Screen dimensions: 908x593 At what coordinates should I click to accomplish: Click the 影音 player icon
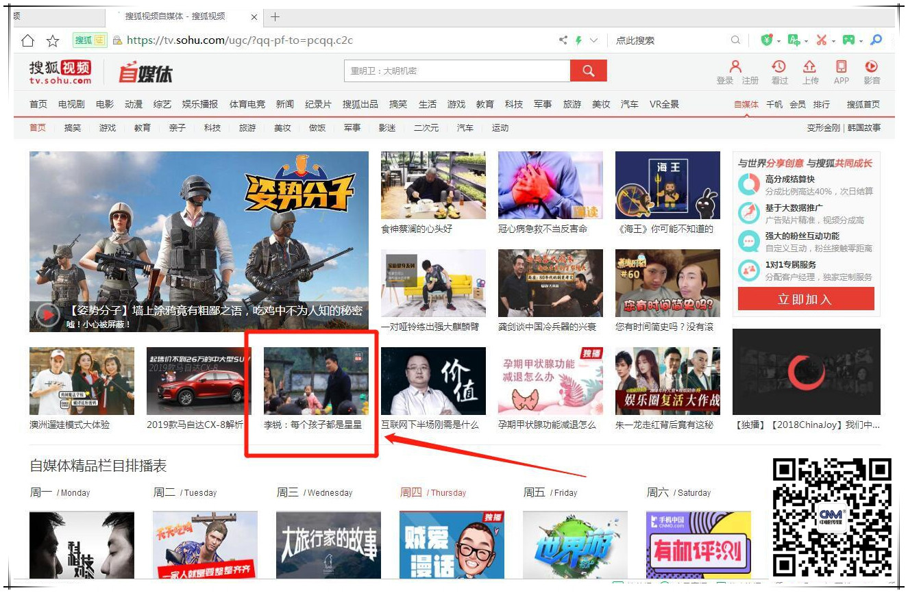coord(872,67)
